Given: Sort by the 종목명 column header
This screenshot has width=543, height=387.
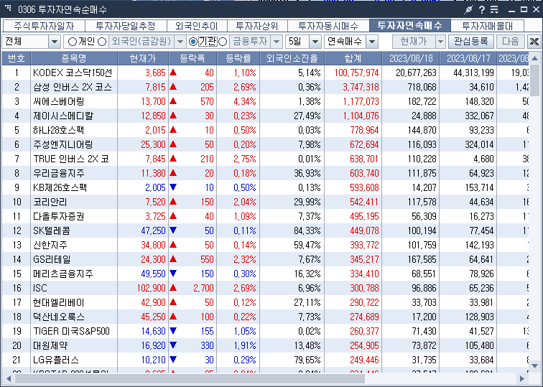Looking at the screenshot, I should pos(74,58).
